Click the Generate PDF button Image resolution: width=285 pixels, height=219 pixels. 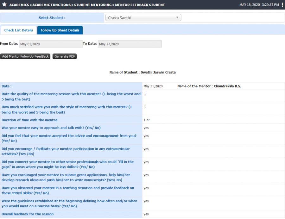[x=65, y=56]
